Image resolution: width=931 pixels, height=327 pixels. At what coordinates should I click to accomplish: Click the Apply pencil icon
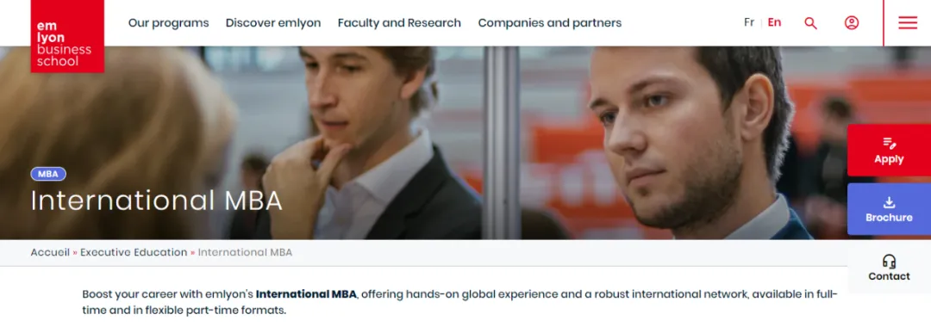[889, 143]
